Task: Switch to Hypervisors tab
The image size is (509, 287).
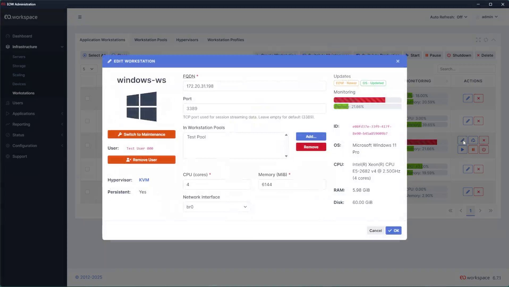Action: (187, 40)
